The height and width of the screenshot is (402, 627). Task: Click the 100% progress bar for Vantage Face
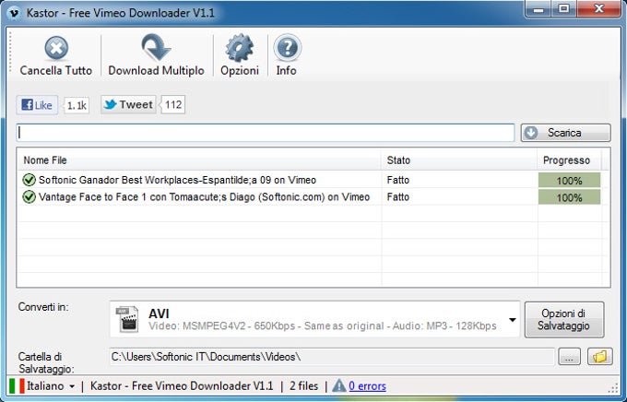click(x=569, y=197)
